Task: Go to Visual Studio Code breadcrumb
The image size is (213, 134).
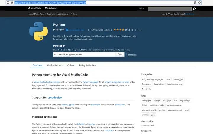Action: click(x=37, y=14)
